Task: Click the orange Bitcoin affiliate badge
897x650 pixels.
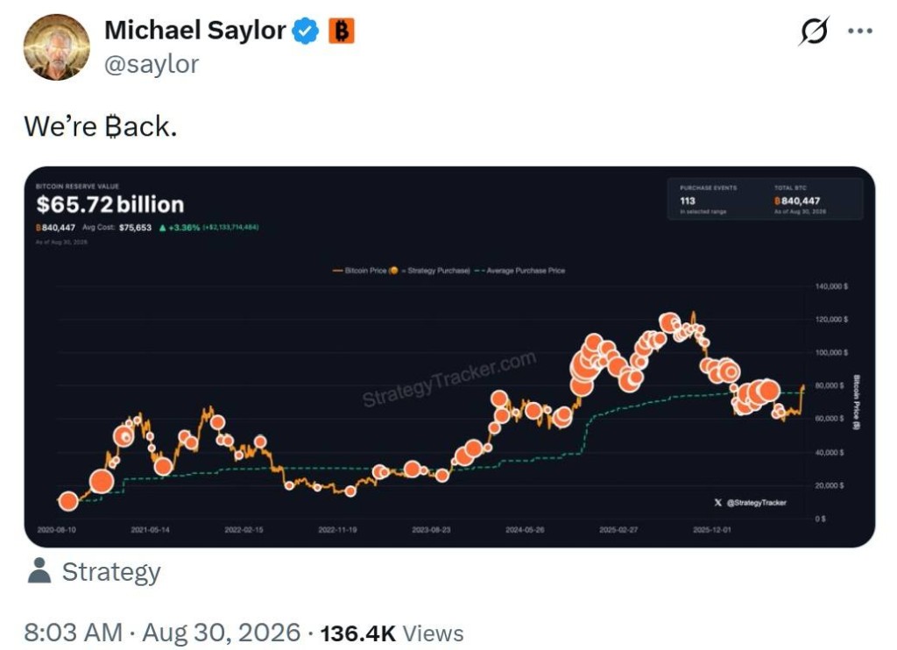Action: pos(342,31)
